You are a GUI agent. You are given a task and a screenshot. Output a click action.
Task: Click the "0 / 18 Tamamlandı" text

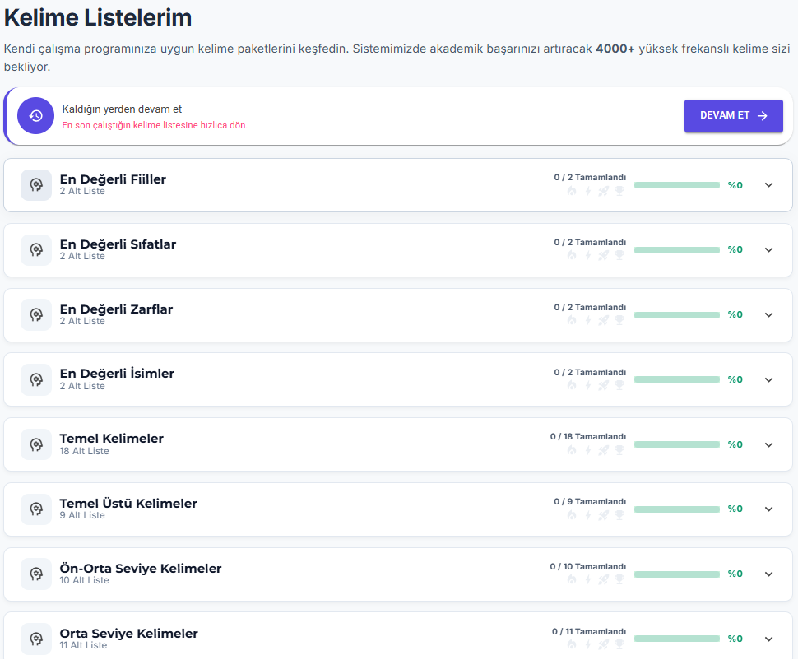tap(588, 436)
